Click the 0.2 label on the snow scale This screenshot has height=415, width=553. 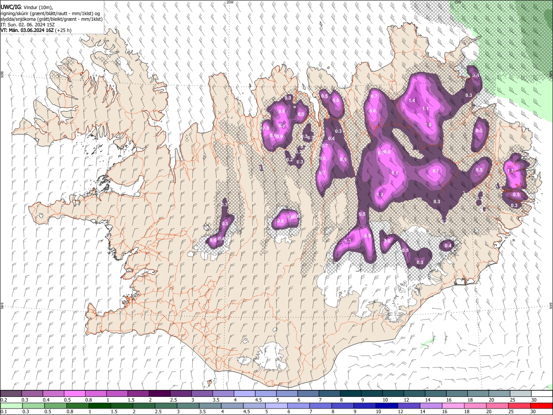4,400
